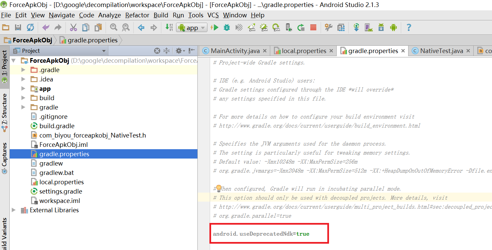This screenshot has height=250, width=492.
Task: Open the app run configuration dropdown
Action: pos(192,28)
